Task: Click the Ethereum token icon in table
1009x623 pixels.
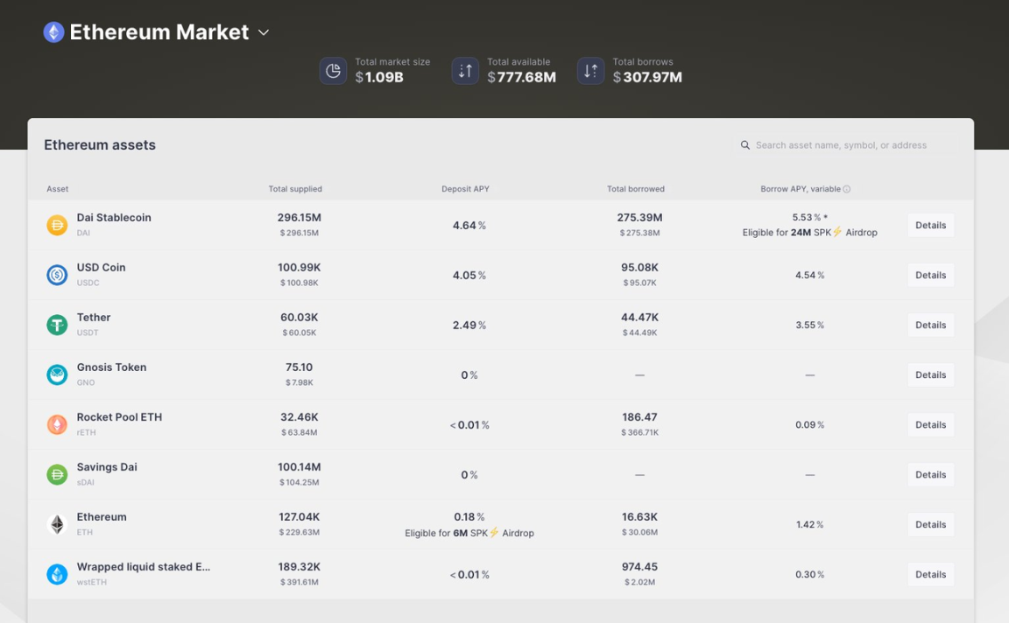Action: (x=57, y=524)
